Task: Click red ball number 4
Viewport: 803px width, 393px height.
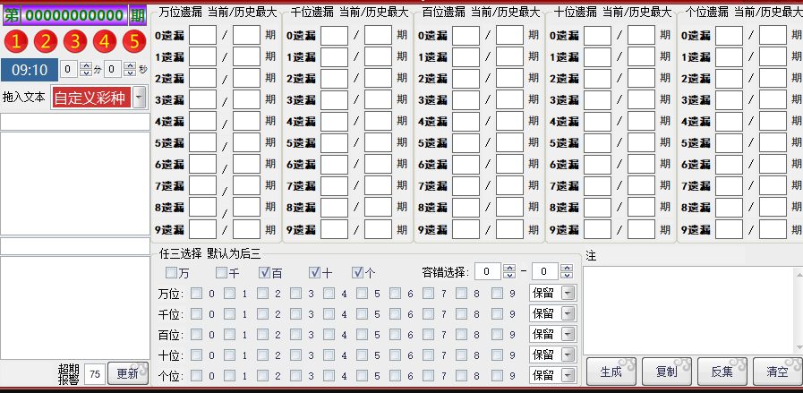Action: [105, 41]
